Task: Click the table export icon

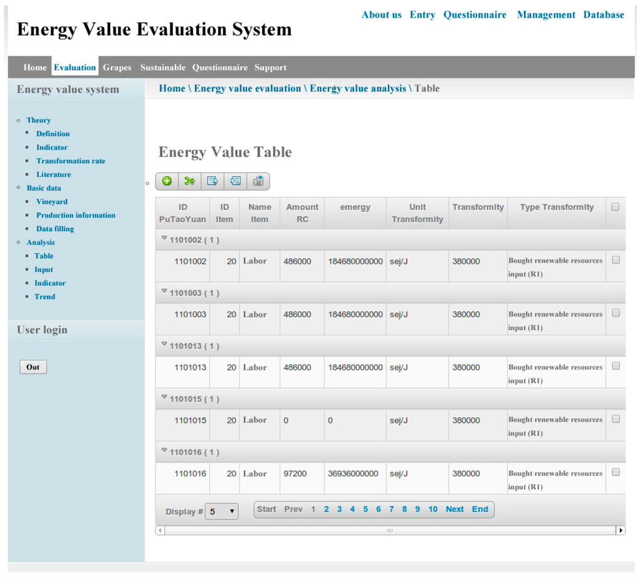Action: [x=213, y=181]
